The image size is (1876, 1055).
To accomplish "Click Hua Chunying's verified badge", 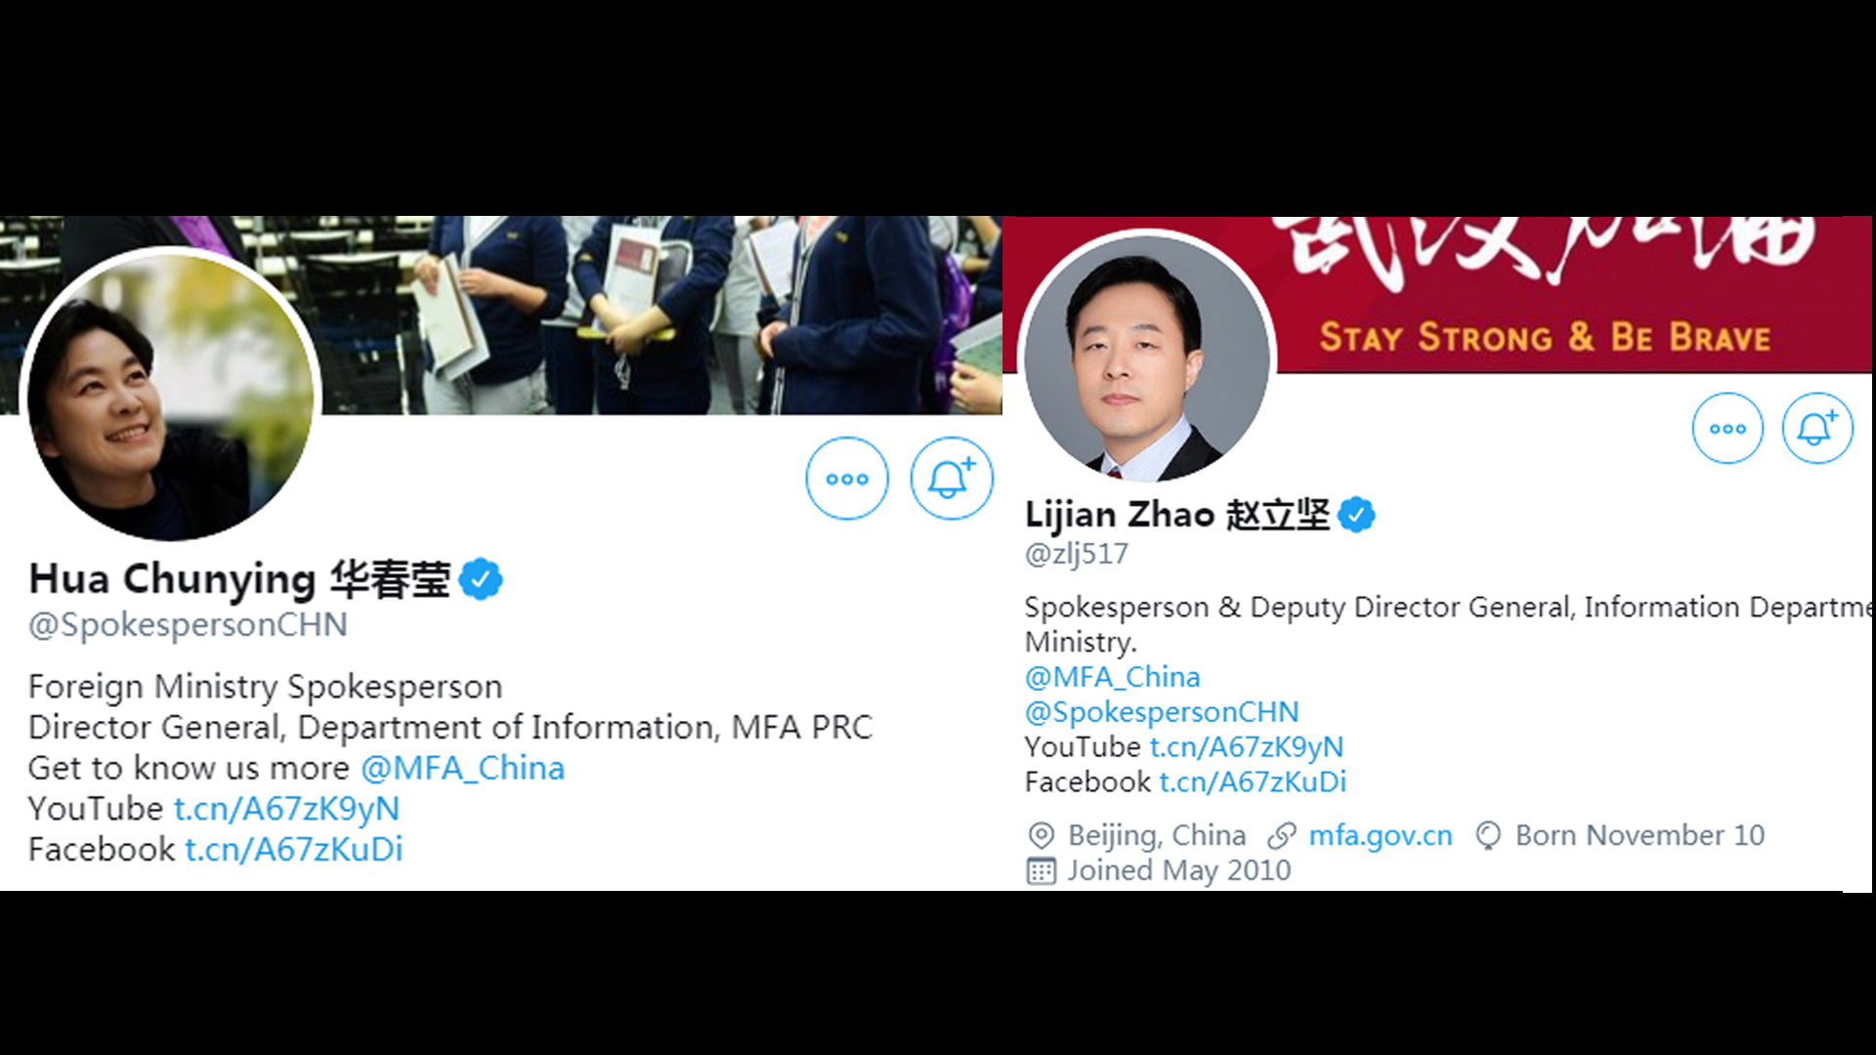I will [481, 579].
